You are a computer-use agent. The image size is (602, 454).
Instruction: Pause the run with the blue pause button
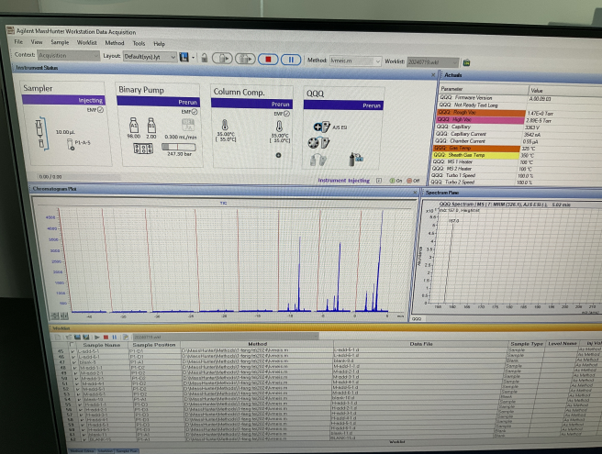pos(291,60)
